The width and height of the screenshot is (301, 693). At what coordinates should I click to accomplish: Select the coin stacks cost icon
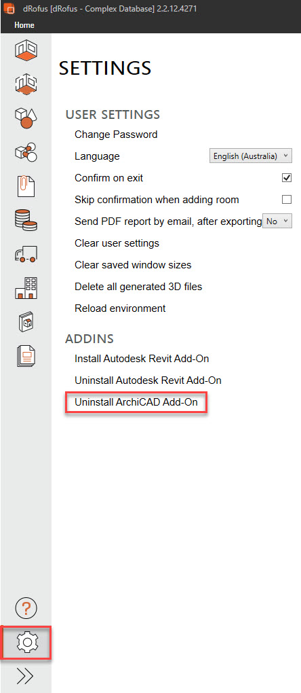coord(26,219)
